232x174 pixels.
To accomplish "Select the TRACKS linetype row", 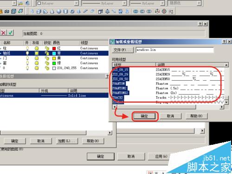I will [168, 97].
